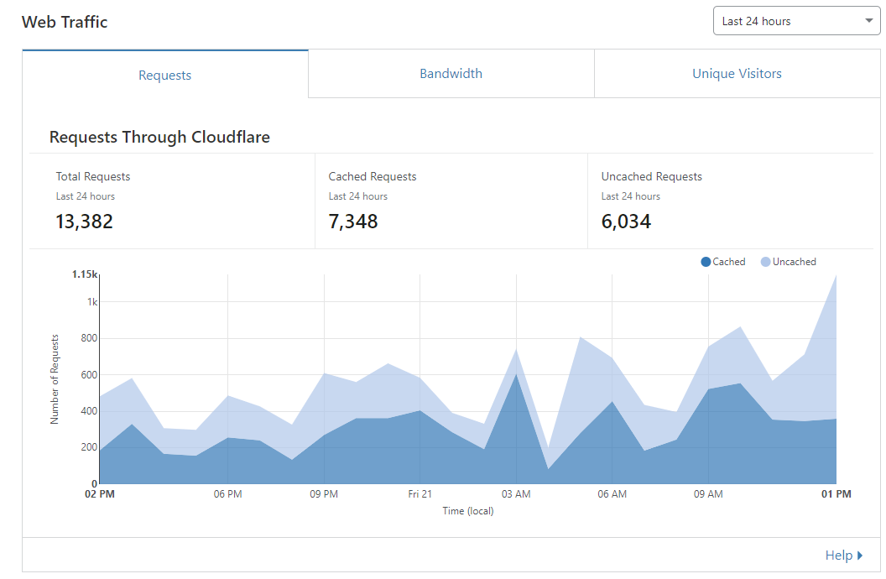The image size is (886, 579).
Task: Switch to the Requests tab
Action: tap(165, 75)
